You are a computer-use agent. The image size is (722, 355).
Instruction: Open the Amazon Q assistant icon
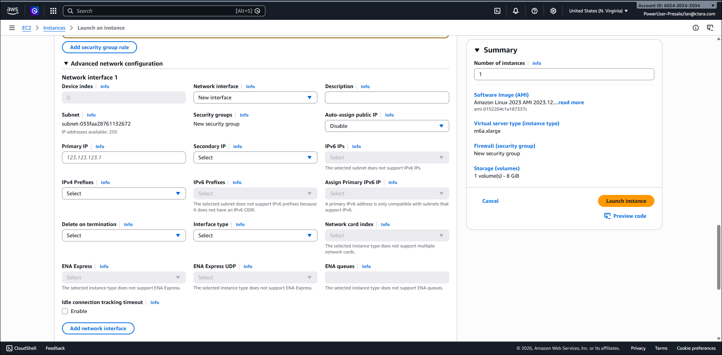coord(35,11)
